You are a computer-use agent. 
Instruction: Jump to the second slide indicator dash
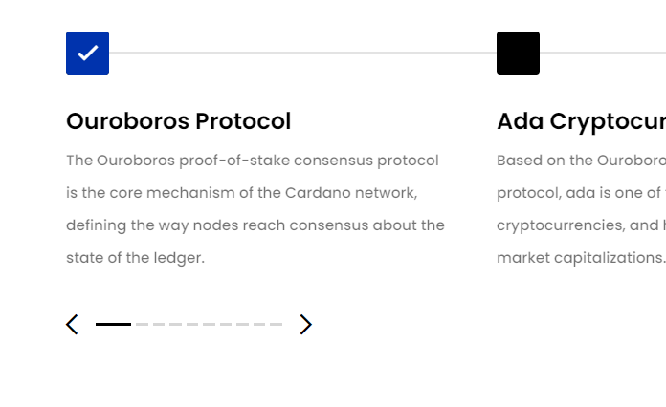pos(142,324)
